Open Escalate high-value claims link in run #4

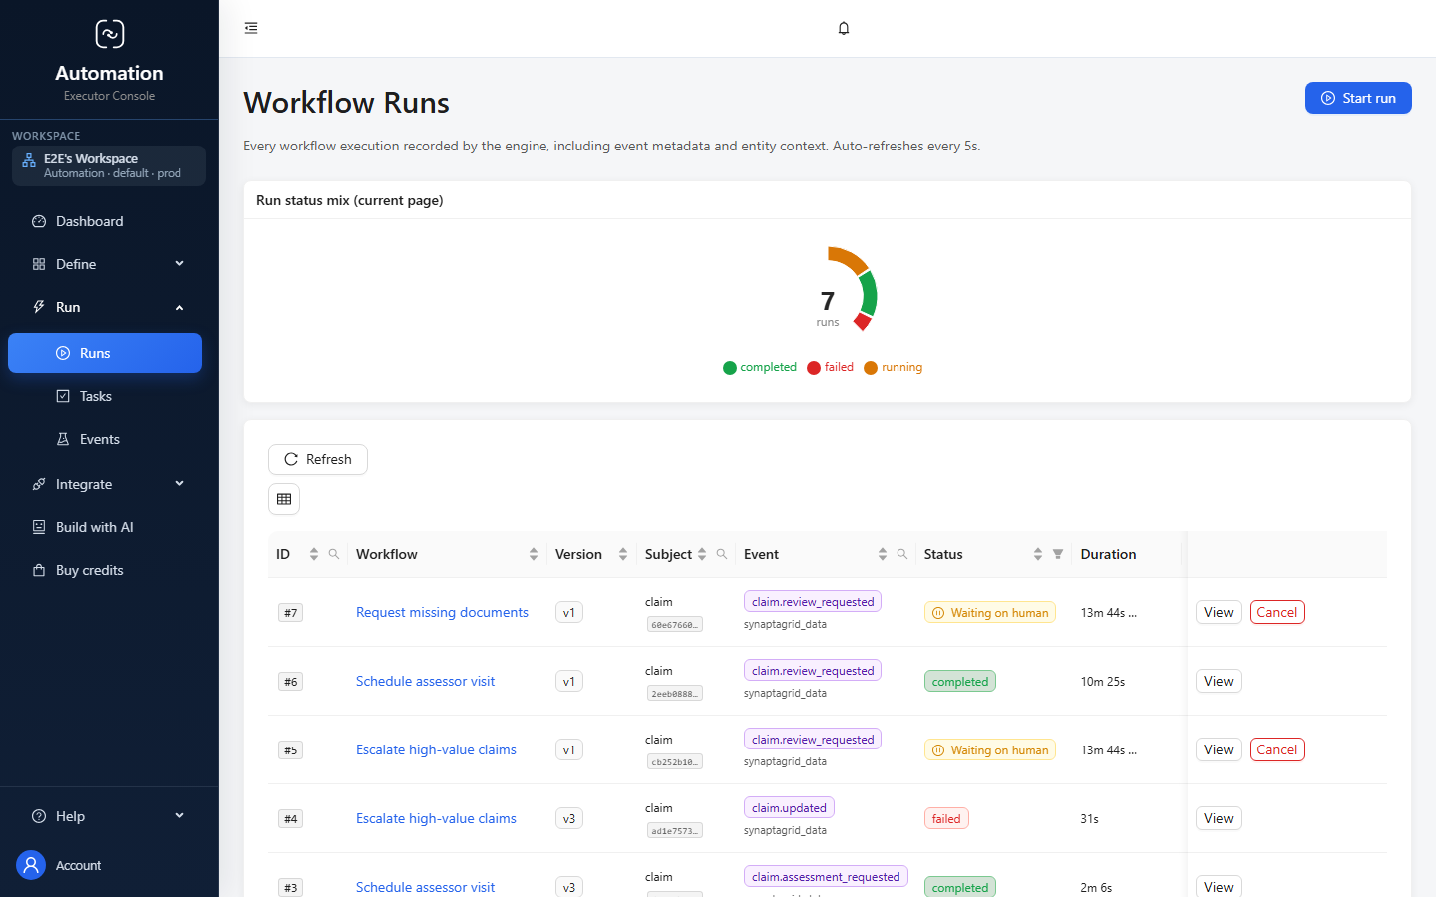(436, 818)
